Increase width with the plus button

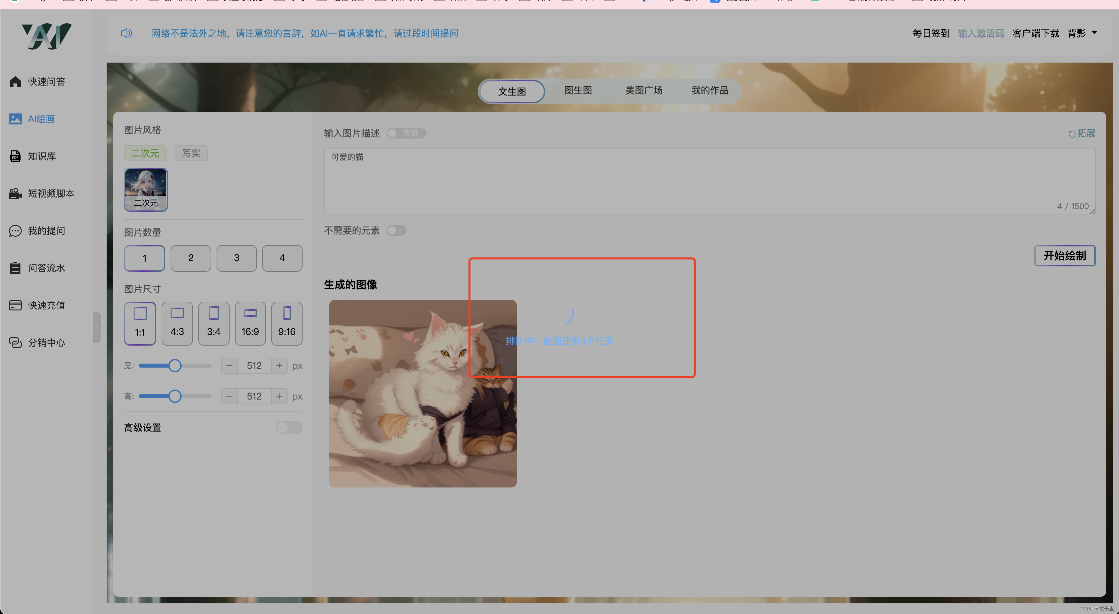pyautogui.click(x=279, y=366)
